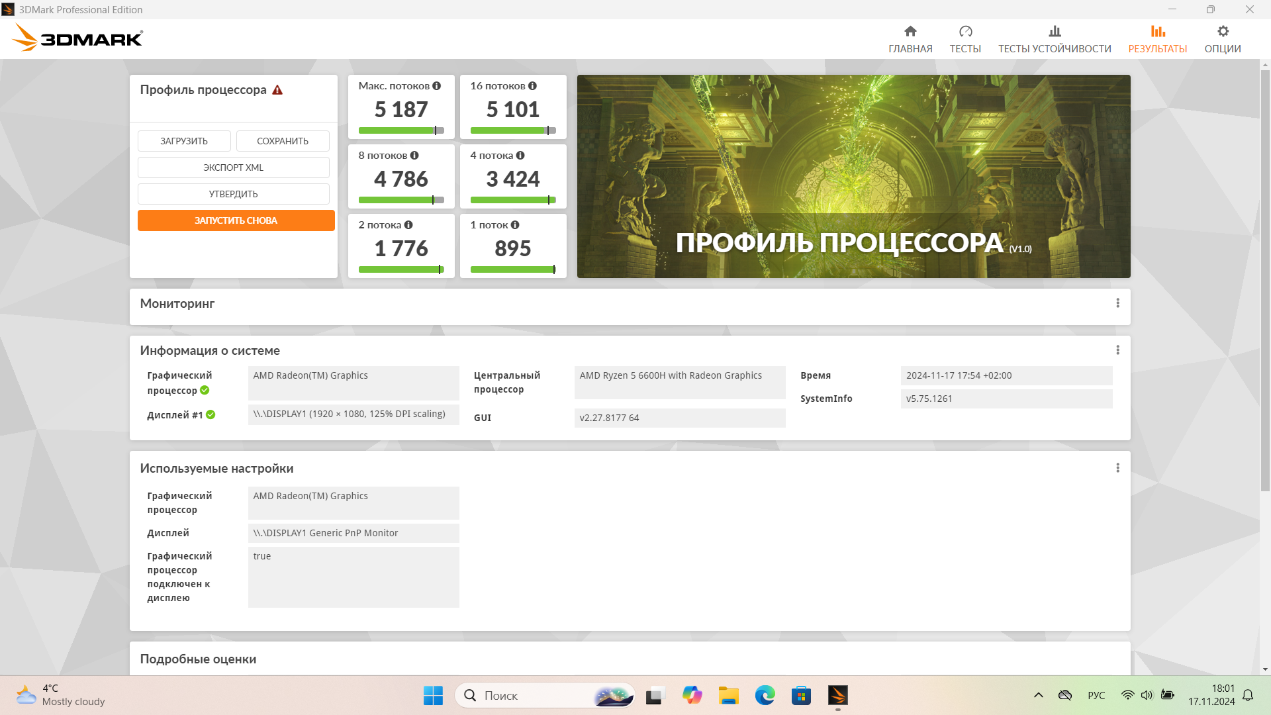The width and height of the screenshot is (1271, 715).
Task: Switch to Тесты tab
Action: coord(965,39)
